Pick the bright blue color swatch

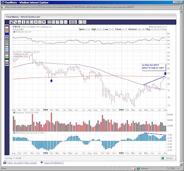7,34
